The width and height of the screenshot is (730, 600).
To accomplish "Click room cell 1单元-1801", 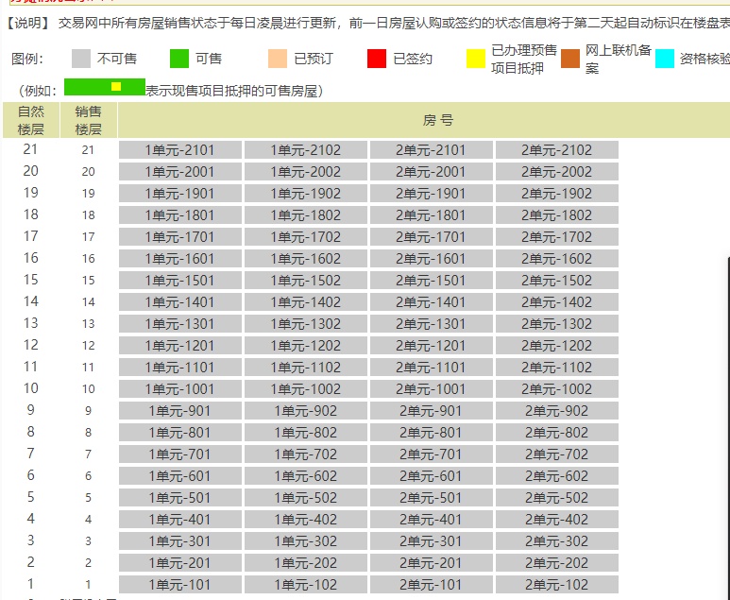I will point(180,215).
